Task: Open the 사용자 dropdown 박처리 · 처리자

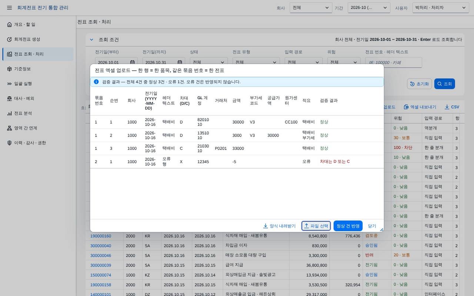Action: click(x=441, y=8)
